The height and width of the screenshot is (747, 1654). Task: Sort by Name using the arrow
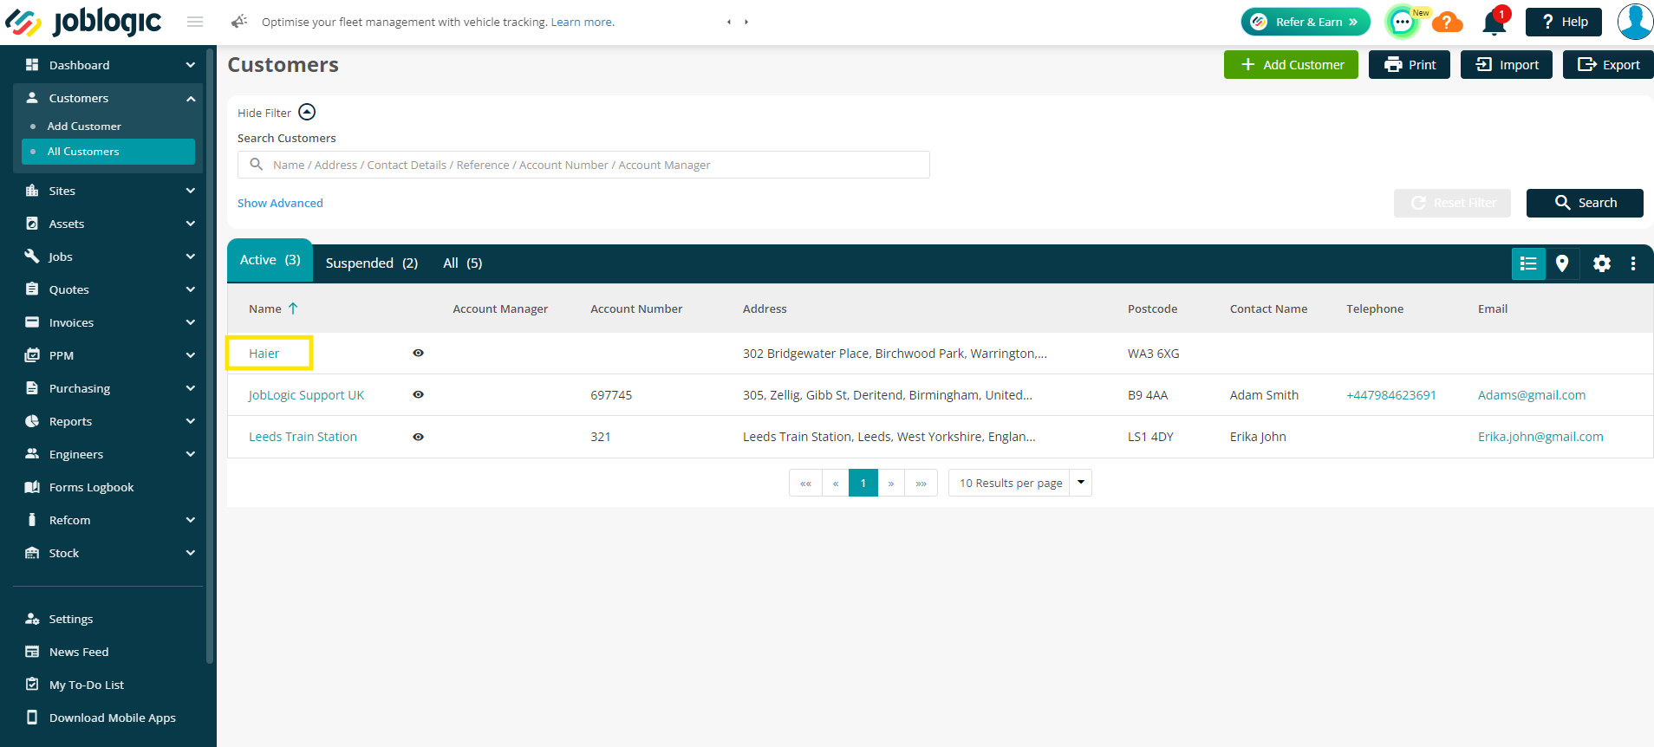pyautogui.click(x=293, y=309)
